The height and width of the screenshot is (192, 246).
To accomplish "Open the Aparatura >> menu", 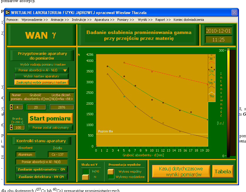I will 104,20.
